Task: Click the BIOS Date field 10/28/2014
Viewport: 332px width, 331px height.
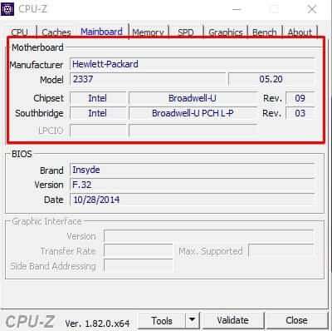Action: click(193, 200)
